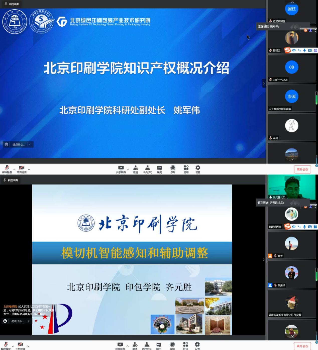Viewport: 318px width, 350px height.
Task: Expand audio options arrow beside upper 解除静音
Action: tap(14, 169)
